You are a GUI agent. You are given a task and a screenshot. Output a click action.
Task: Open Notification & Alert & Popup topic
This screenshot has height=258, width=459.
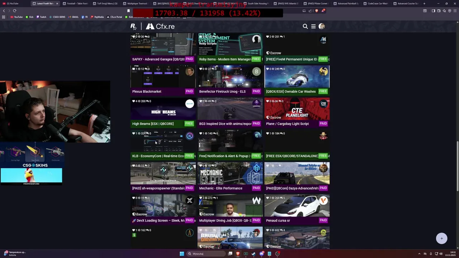(x=224, y=156)
